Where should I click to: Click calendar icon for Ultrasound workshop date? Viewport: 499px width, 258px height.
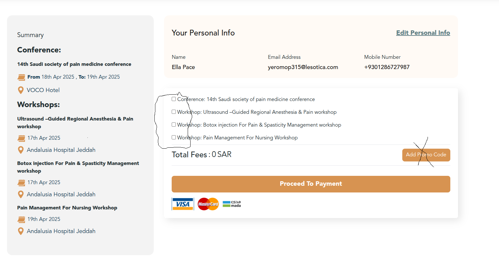tap(21, 138)
